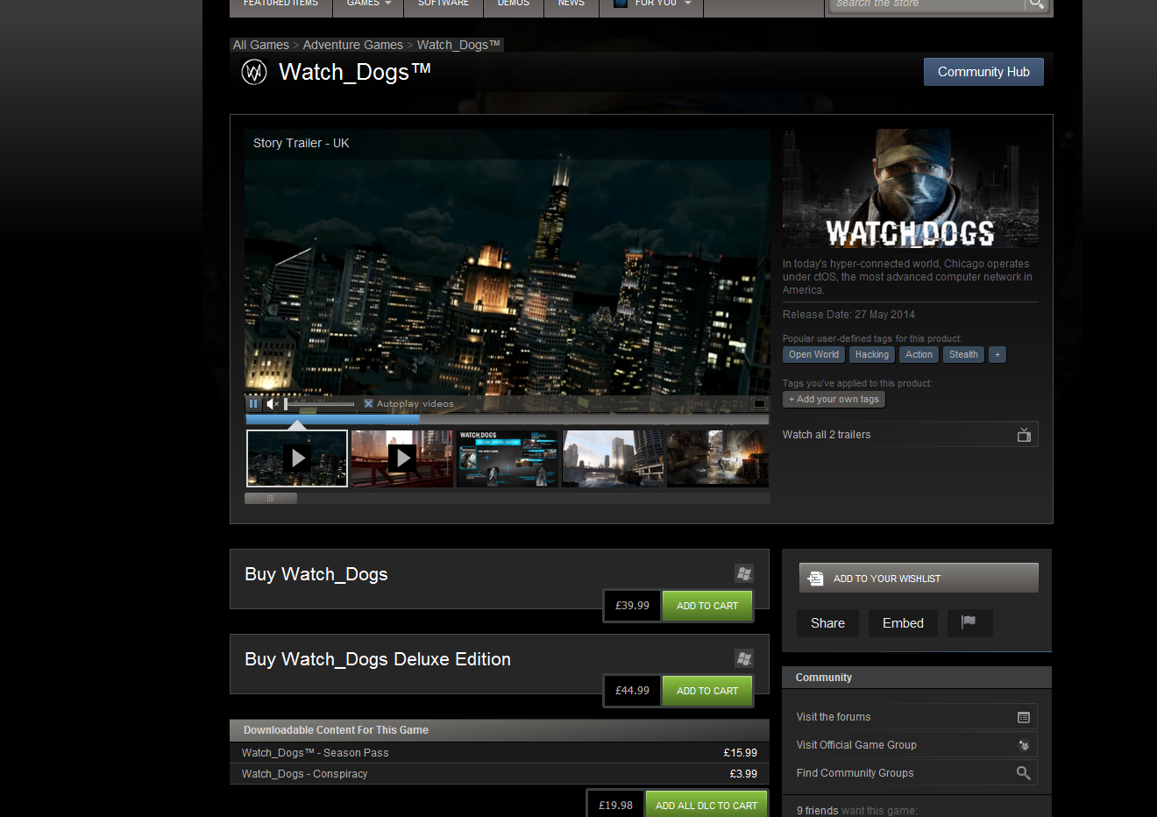Go to All Games breadcrumb
1157x817 pixels.
click(x=261, y=45)
